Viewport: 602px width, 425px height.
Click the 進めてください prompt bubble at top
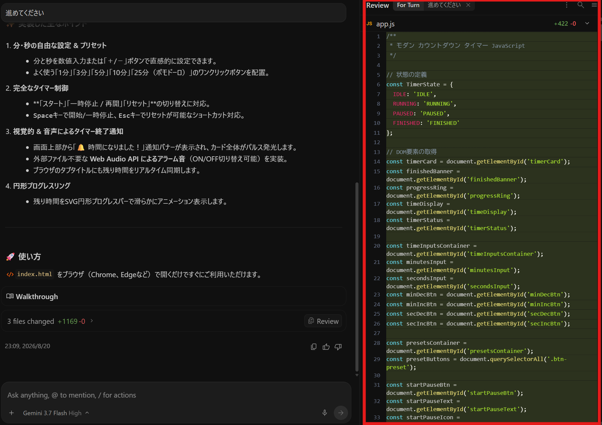click(x=174, y=13)
